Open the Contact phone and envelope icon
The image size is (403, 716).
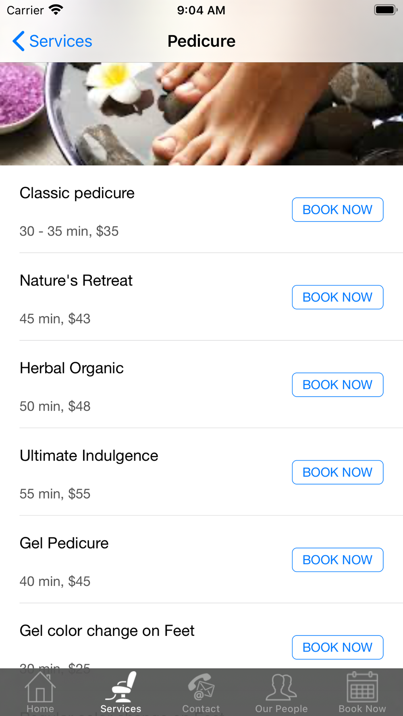[201, 687]
